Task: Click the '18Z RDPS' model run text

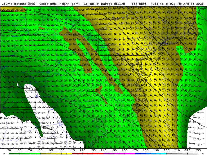Action: pos(139,4)
